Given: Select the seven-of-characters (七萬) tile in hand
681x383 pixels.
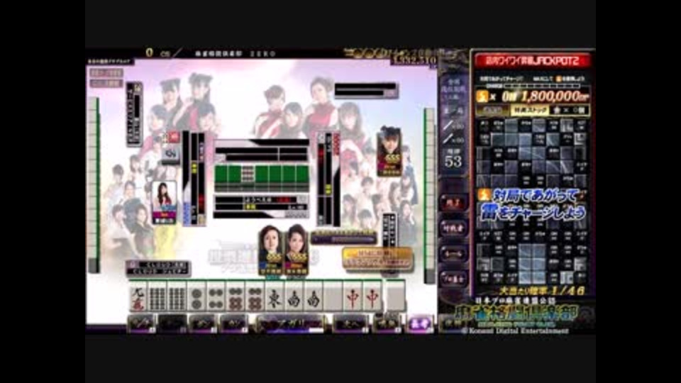Looking at the screenshot, I should click(138, 296).
